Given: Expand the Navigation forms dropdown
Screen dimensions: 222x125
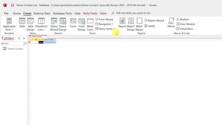Looking at the screenshot, I should [104, 24].
